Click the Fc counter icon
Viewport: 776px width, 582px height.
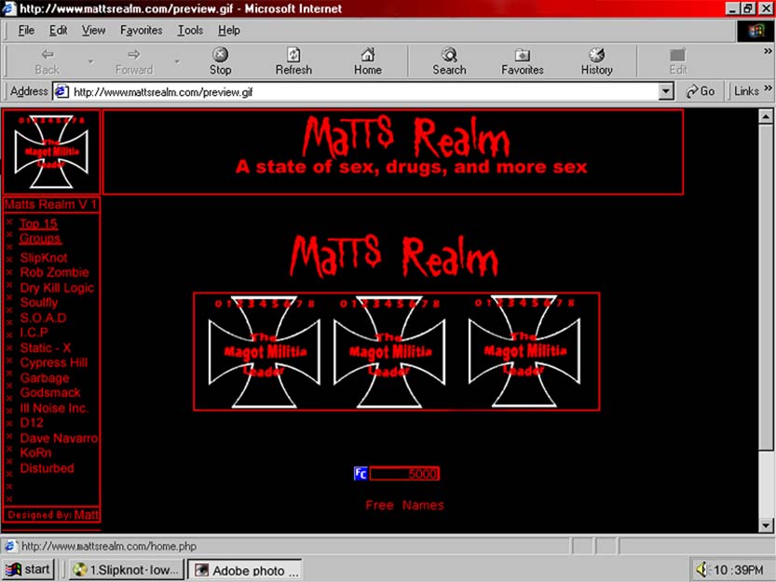[x=361, y=474]
